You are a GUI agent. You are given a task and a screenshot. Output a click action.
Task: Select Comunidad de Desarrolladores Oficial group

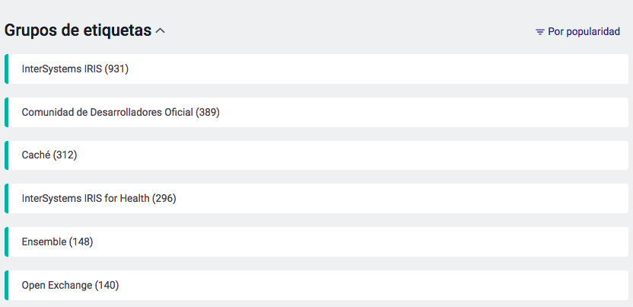120,112
